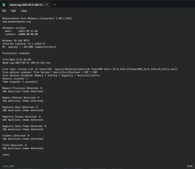Click the Objects scanned: 1 line
The width and height of the screenshot is (195, 169).
pos(15,79)
